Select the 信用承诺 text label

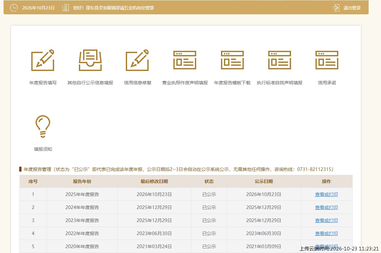pyautogui.click(x=327, y=83)
